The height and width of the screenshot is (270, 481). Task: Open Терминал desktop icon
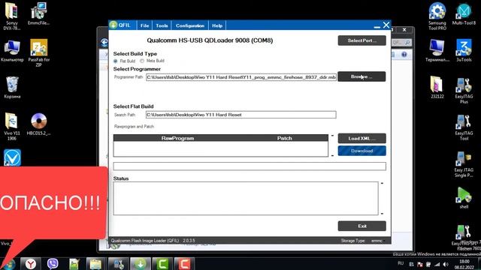coord(437,50)
